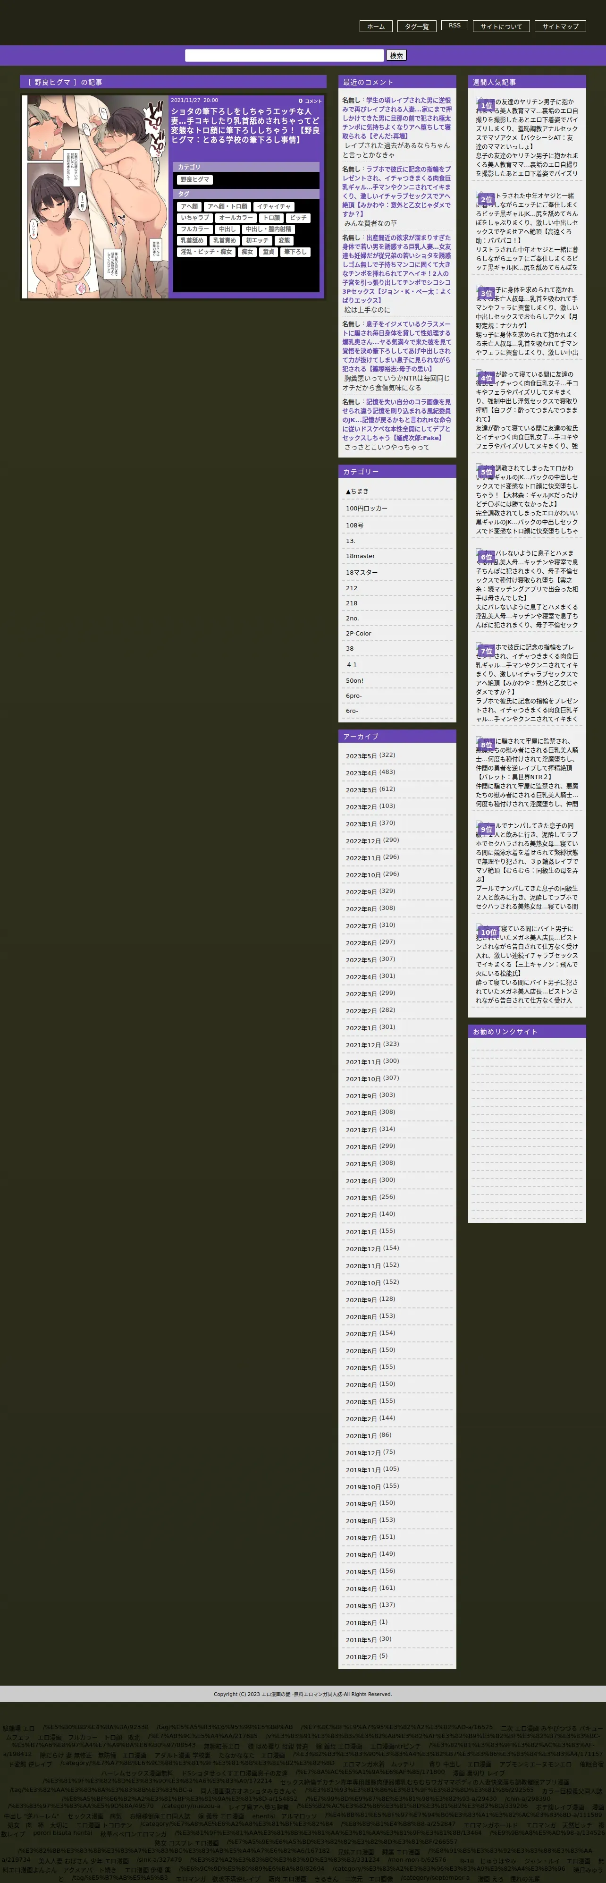Open the 野良ヒグマ category tag

point(195,180)
